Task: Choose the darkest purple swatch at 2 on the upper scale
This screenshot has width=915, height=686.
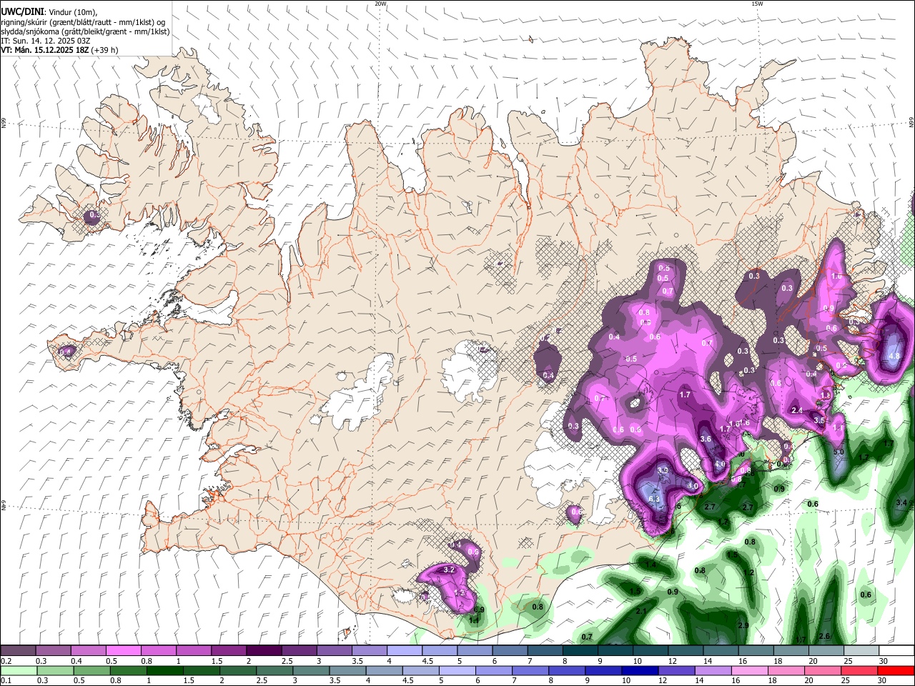Action: coord(264,650)
